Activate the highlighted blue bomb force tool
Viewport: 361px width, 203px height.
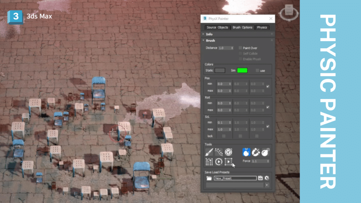[x=246, y=152]
